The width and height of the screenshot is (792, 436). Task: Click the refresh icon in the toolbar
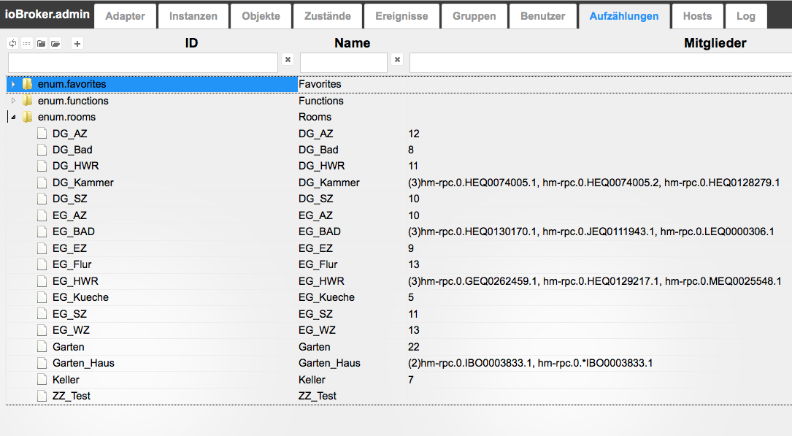pyautogui.click(x=12, y=44)
